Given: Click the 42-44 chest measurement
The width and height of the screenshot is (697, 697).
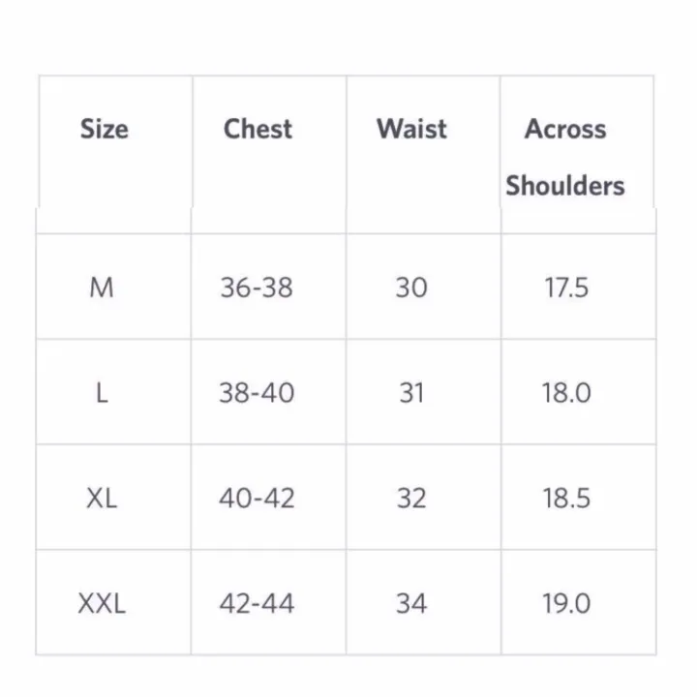Looking at the screenshot, I should [x=257, y=604].
